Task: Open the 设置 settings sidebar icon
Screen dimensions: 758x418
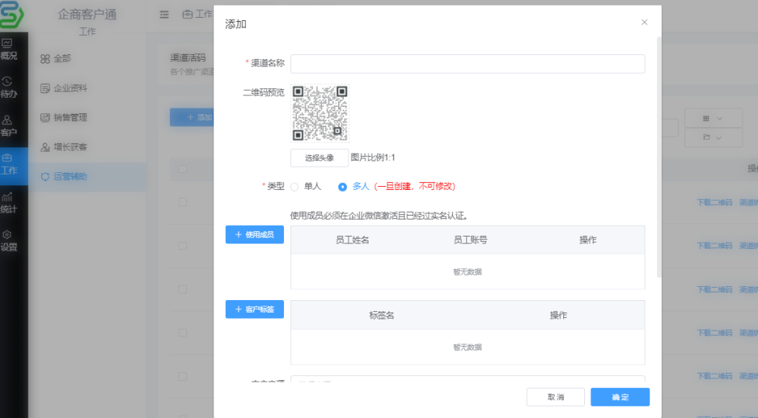Action: (9, 240)
